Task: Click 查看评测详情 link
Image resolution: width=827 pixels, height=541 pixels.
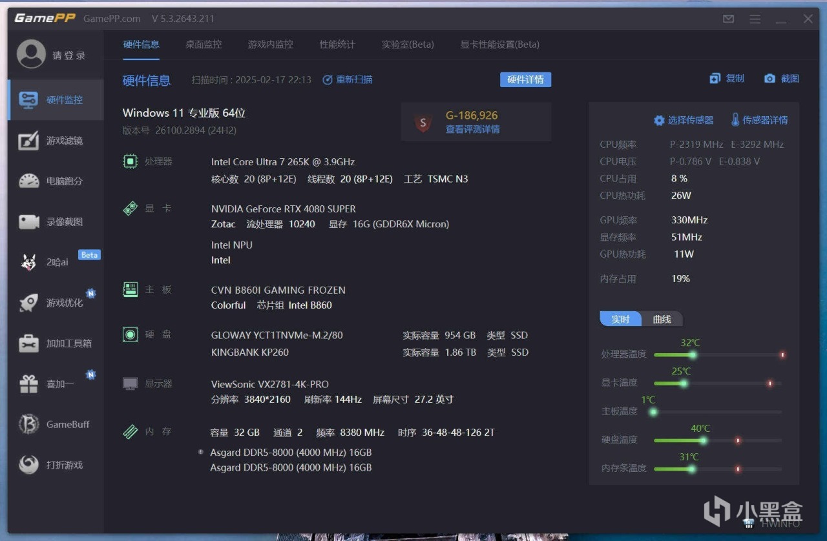Action: tap(472, 129)
